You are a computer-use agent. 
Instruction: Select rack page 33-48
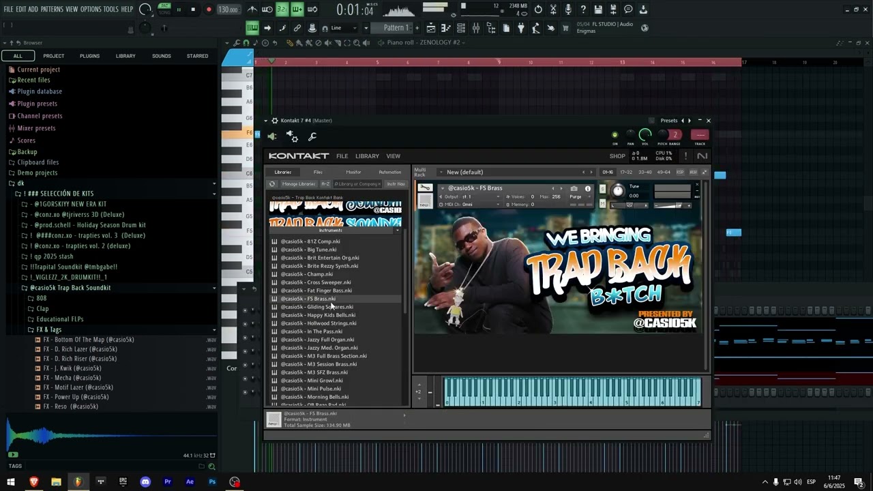tap(645, 173)
